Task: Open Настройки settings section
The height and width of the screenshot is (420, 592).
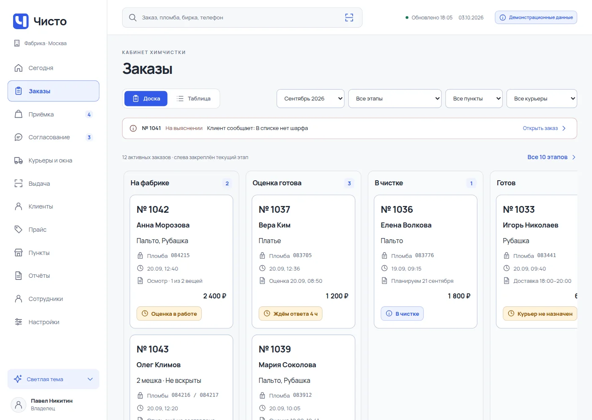Action: (53, 322)
